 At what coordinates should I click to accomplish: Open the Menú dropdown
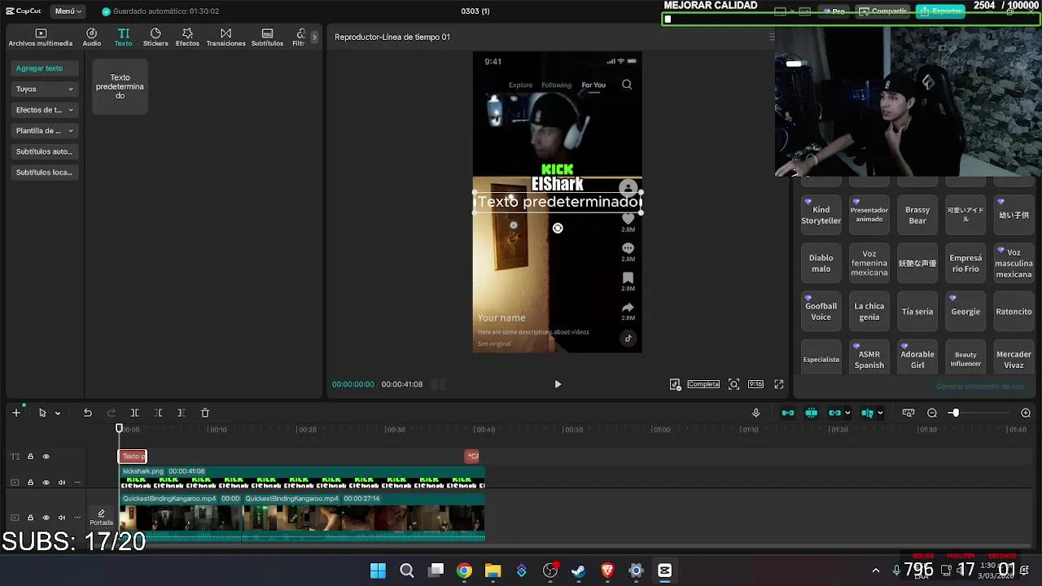click(x=68, y=11)
